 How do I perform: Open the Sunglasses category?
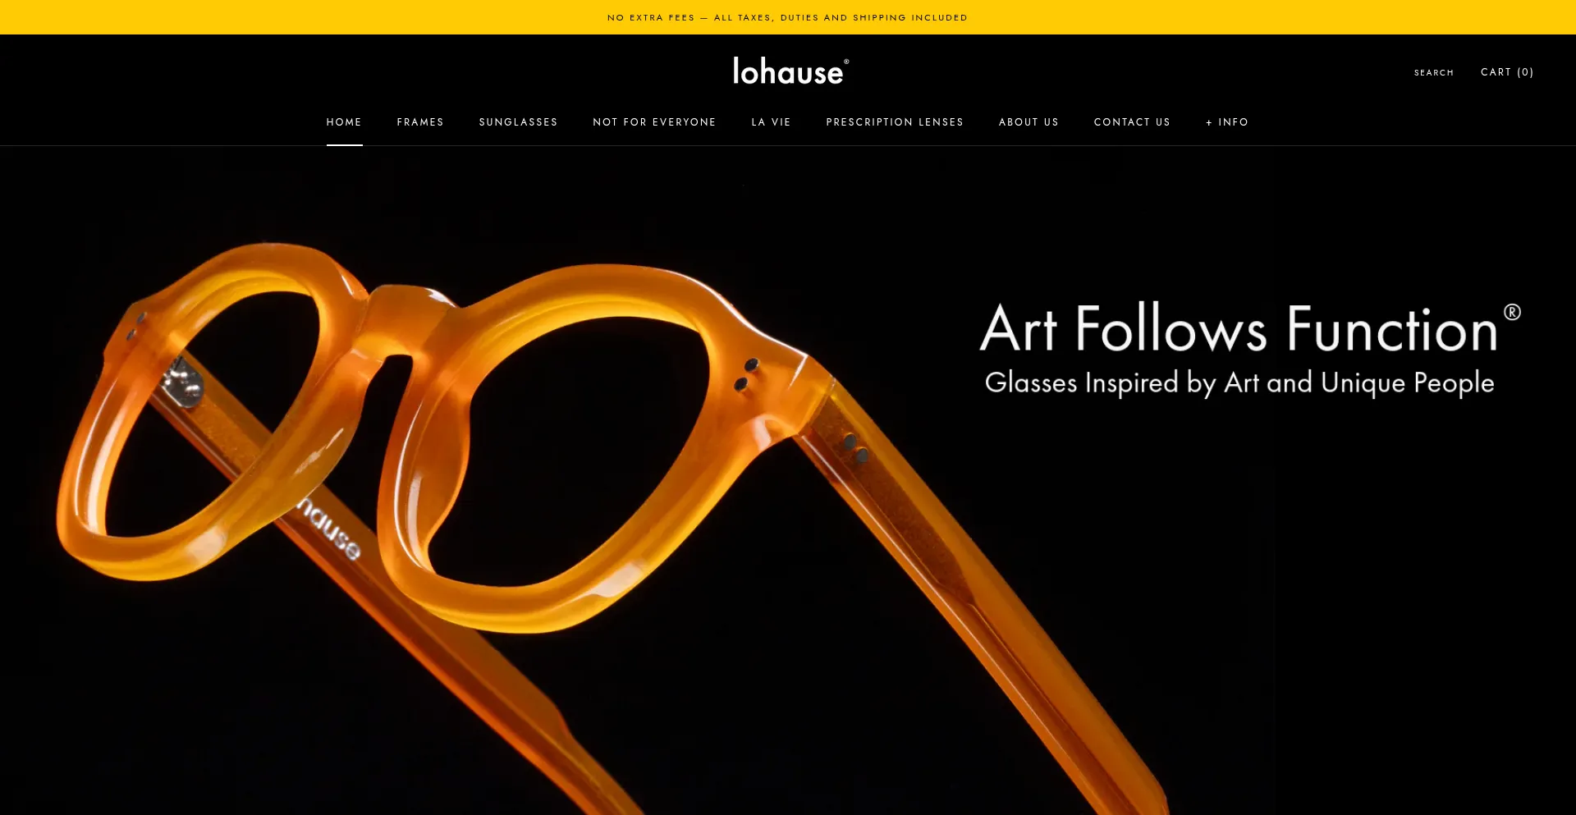(518, 122)
